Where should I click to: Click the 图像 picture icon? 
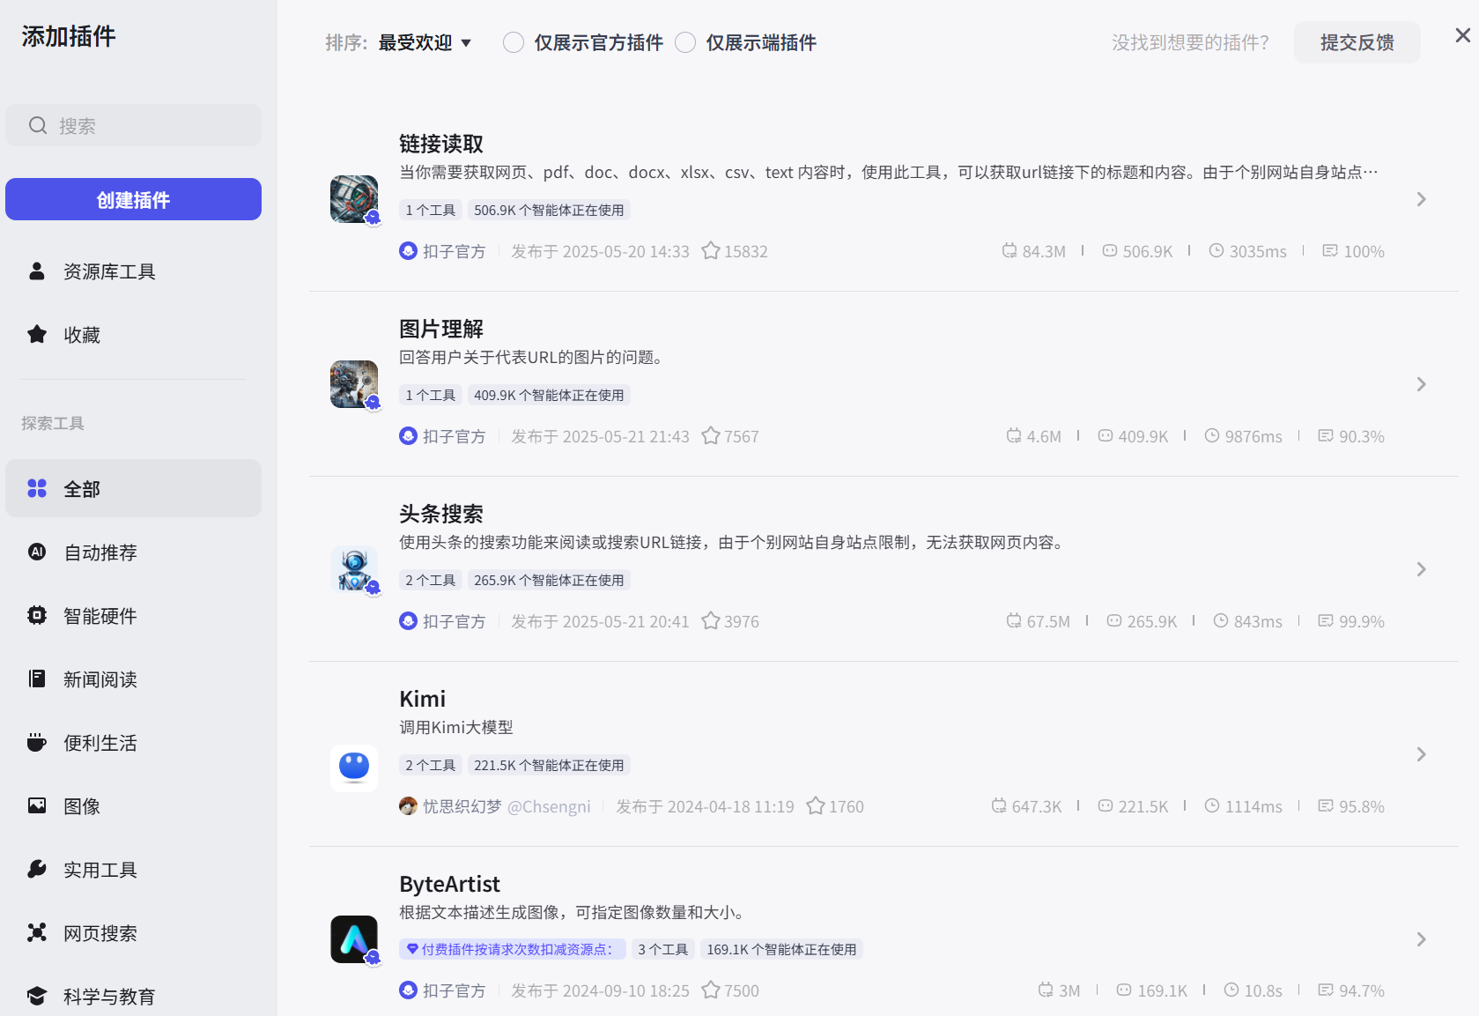[37, 805]
